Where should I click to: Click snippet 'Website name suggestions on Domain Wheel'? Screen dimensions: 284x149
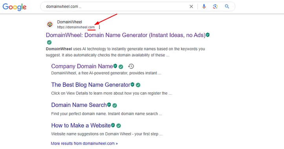pos(107,134)
